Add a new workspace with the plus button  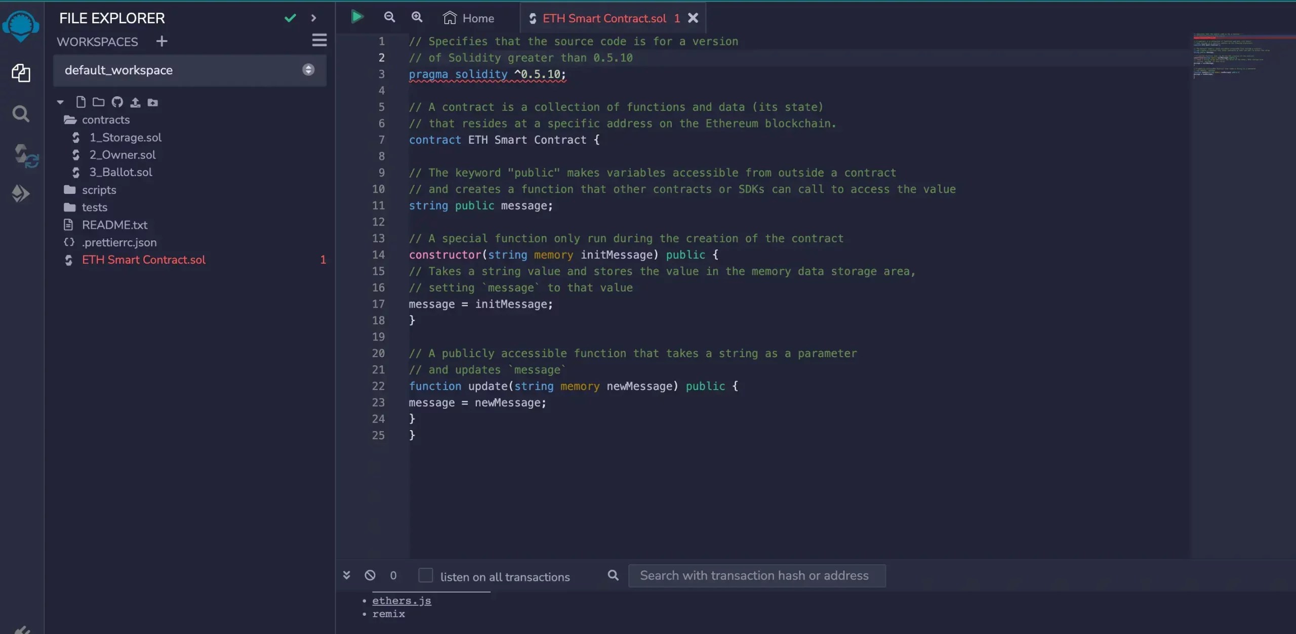click(x=161, y=41)
